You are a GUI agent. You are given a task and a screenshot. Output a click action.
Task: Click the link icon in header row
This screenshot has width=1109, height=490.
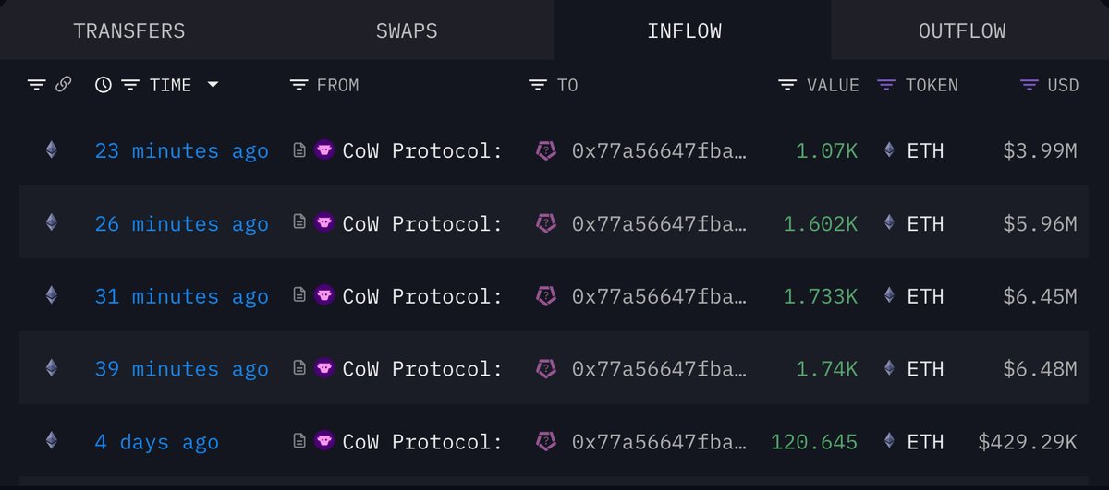click(63, 85)
